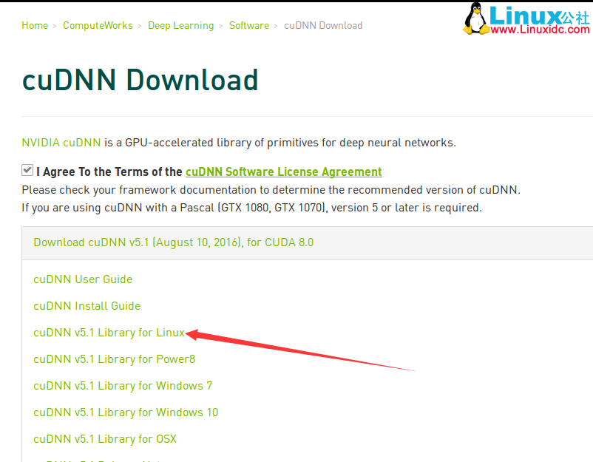Go to the Home breadcrumb link
593x462 pixels.
coord(35,25)
